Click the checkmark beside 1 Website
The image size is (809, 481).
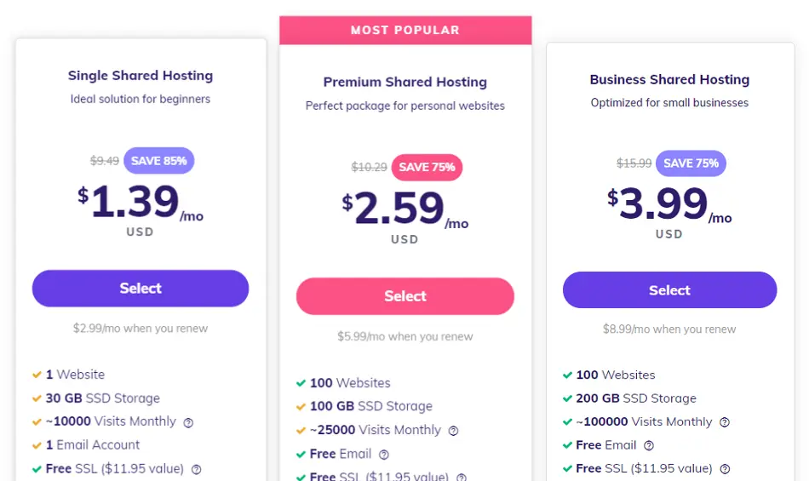click(37, 375)
